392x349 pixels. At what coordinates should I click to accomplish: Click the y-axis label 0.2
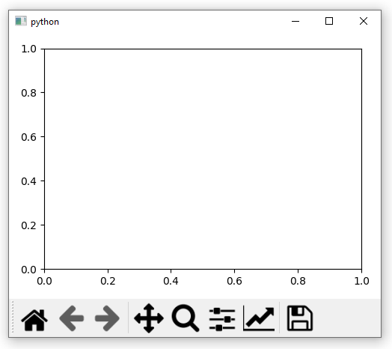(x=28, y=225)
